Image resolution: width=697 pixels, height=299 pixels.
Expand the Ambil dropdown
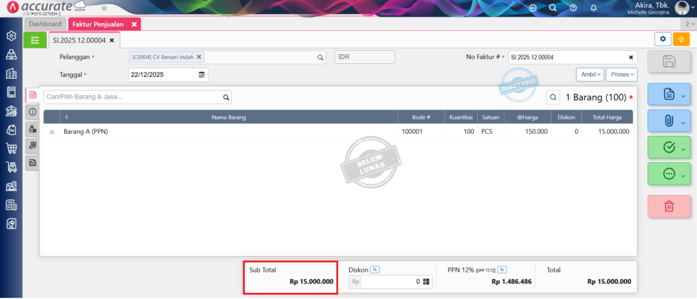click(589, 74)
